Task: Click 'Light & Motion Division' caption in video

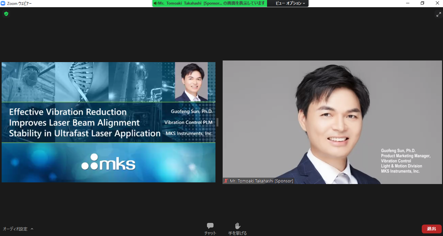Action: click(402, 166)
